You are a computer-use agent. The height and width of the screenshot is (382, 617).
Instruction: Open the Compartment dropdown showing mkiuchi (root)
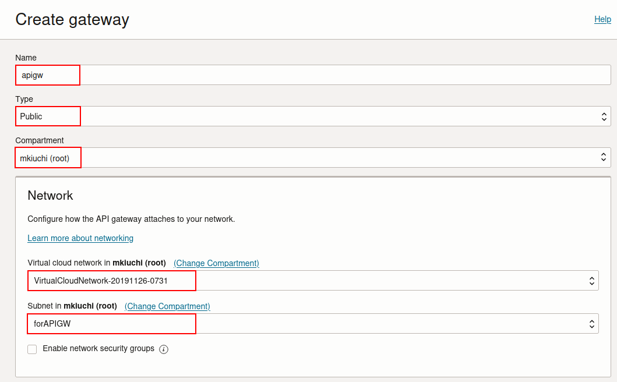coord(312,157)
